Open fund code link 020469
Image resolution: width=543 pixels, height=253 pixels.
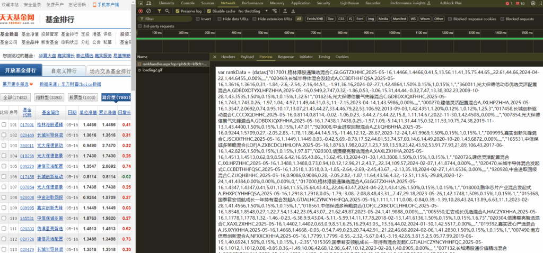coord(27,135)
